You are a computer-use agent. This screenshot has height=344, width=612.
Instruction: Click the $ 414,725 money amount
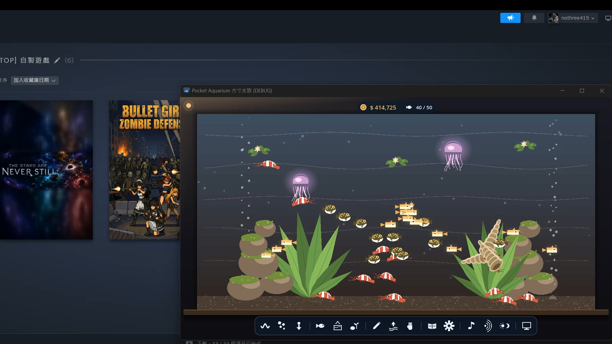pyautogui.click(x=383, y=108)
